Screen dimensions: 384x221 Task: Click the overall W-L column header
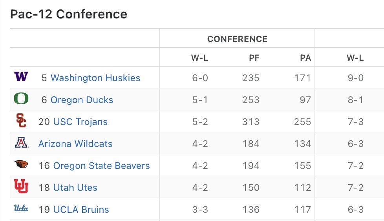[x=355, y=58]
